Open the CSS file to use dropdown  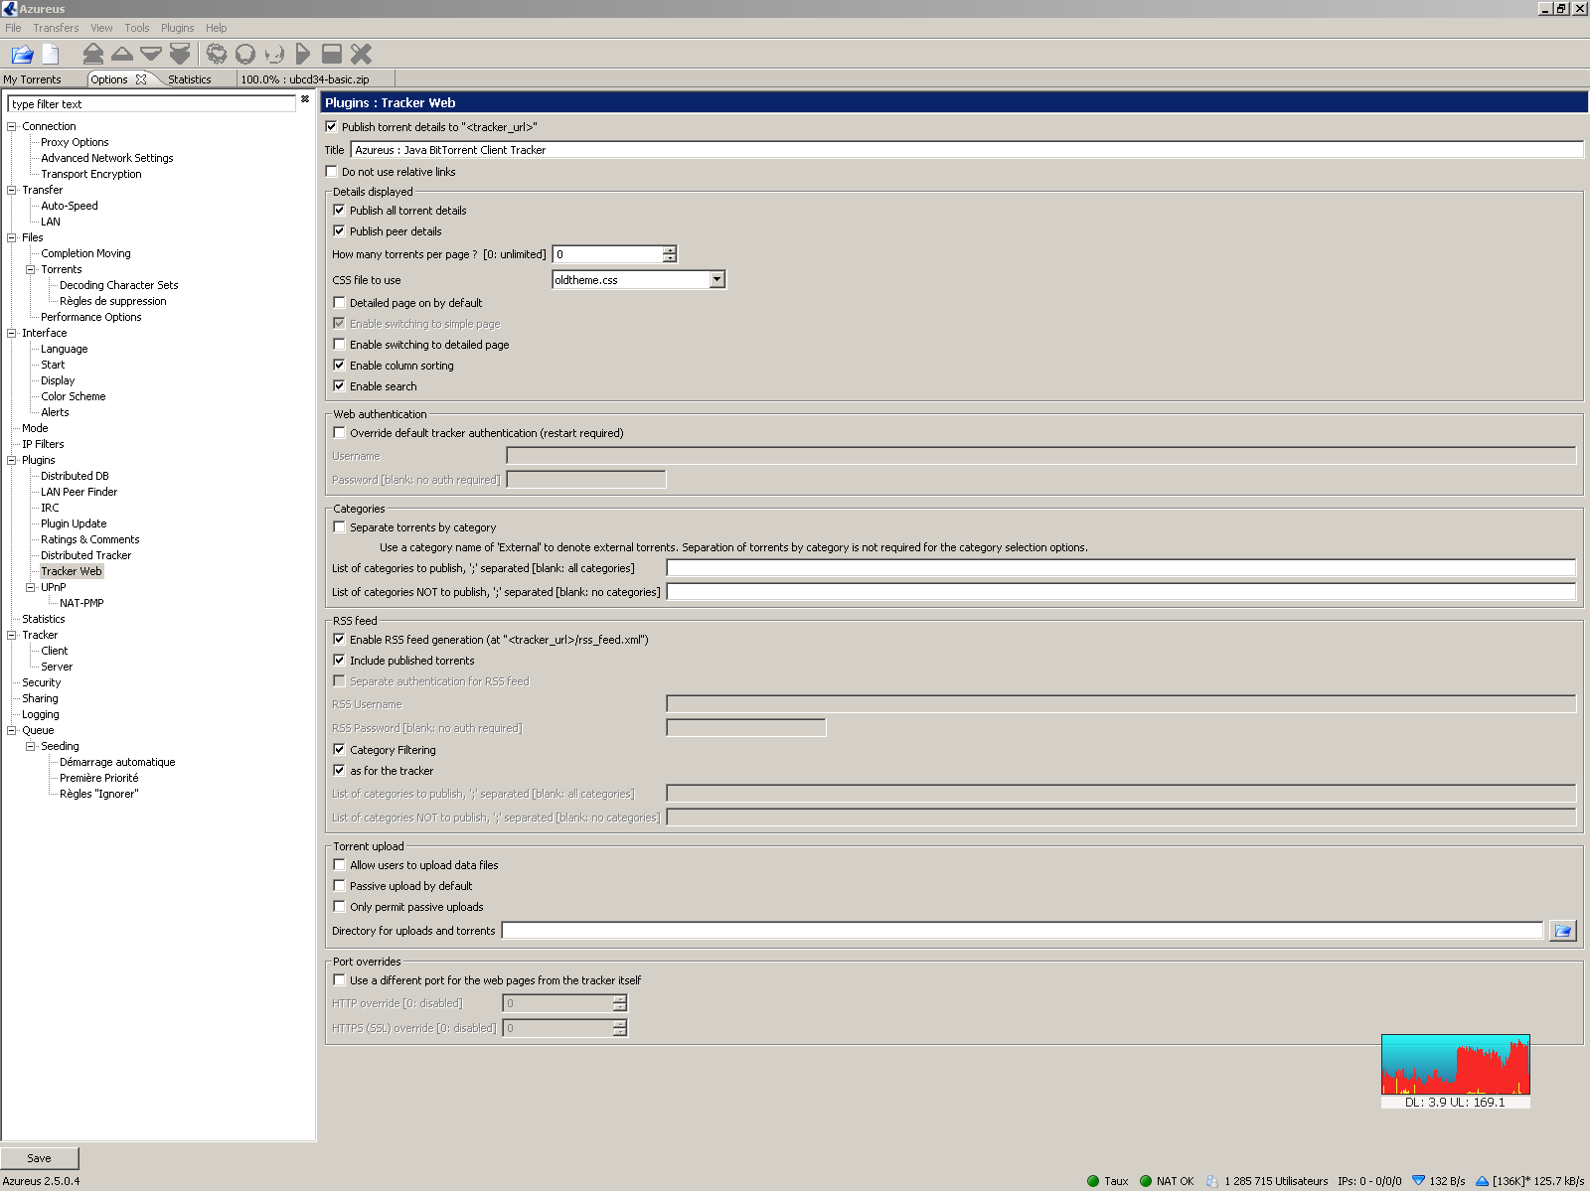pyautogui.click(x=716, y=280)
